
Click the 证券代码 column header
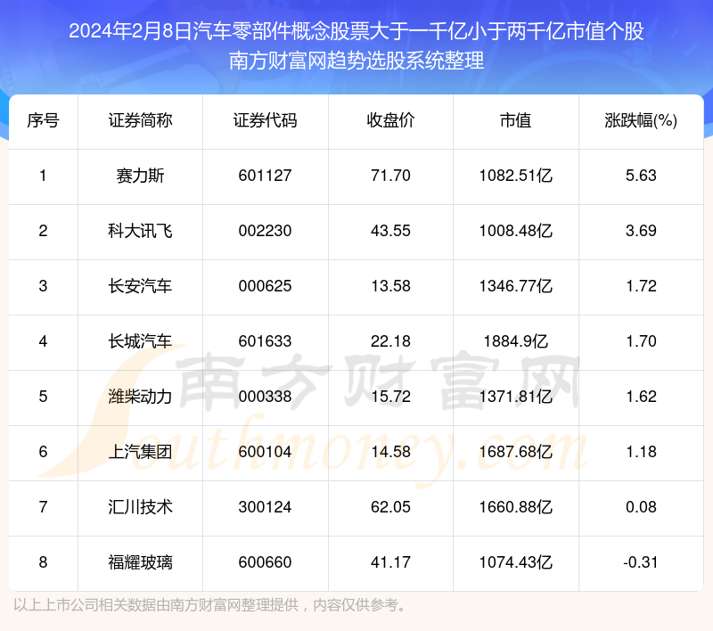[265, 121]
